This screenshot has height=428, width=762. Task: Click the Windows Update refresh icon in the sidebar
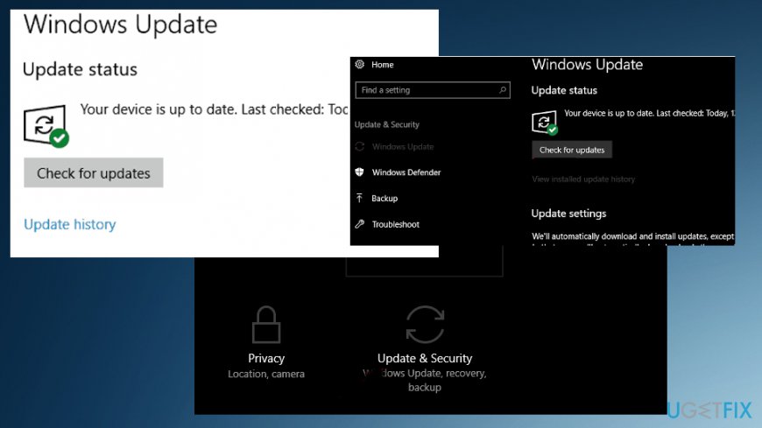pyautogui.click(x=360, y=147)
